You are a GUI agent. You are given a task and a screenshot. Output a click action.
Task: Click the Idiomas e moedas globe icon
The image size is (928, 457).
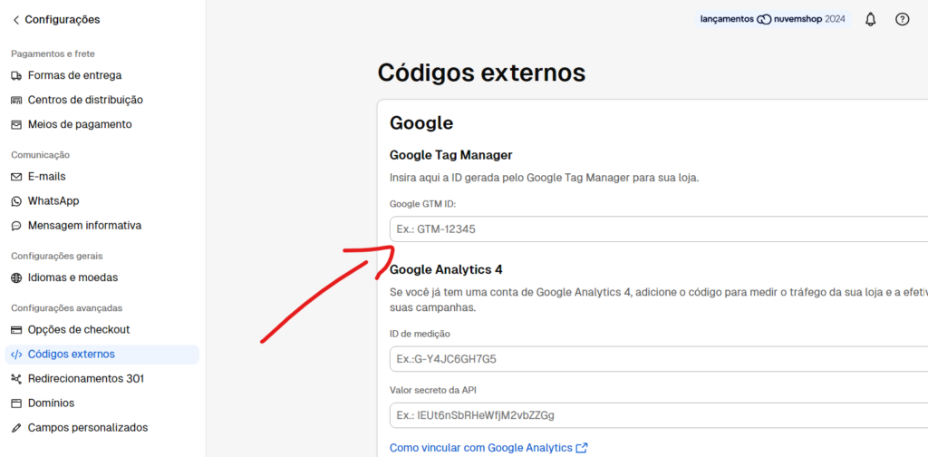tap(16, 277)
